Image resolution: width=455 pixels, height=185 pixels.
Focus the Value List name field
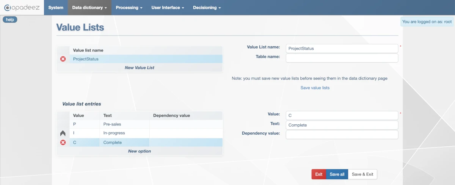coord(342,49)
